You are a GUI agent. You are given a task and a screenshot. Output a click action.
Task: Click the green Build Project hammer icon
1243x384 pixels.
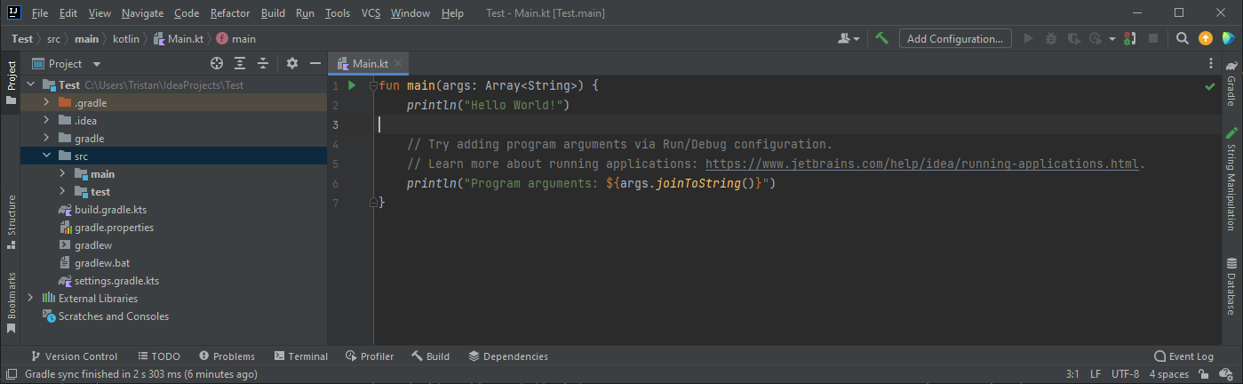[881, 38]
